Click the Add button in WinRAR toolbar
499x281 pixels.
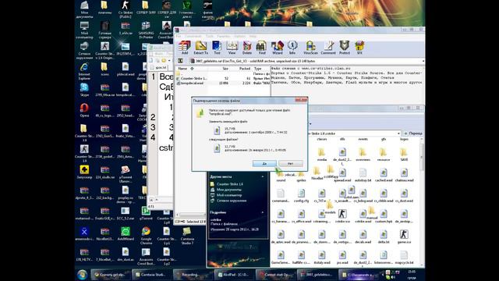point(184,48)
